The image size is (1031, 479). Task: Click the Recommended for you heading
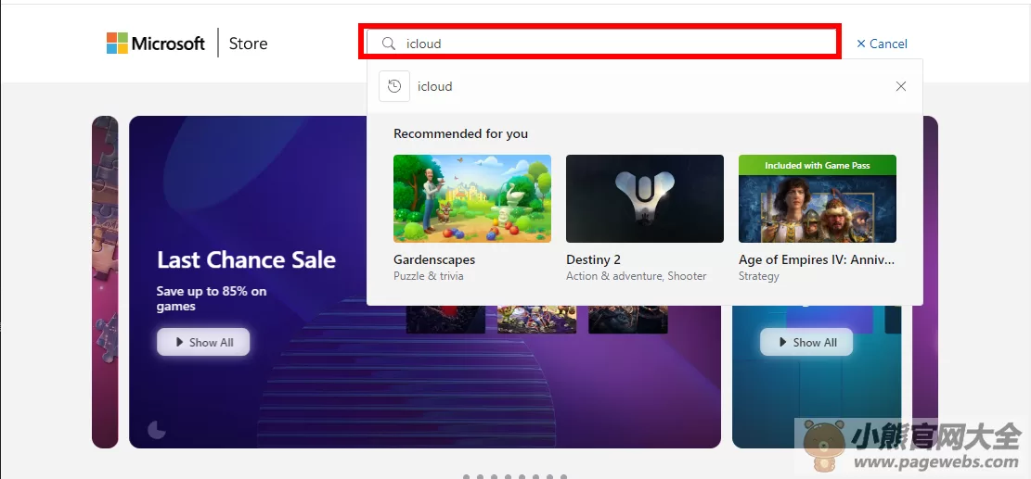click(x=460, y=133)
